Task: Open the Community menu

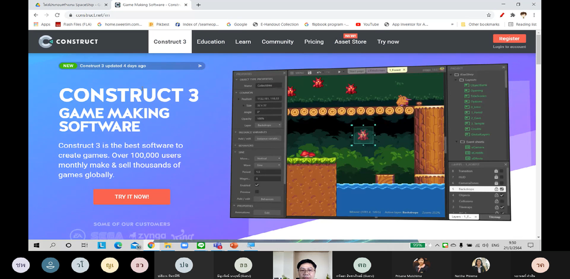Action: pyautogui.click(x=277, y=41)
